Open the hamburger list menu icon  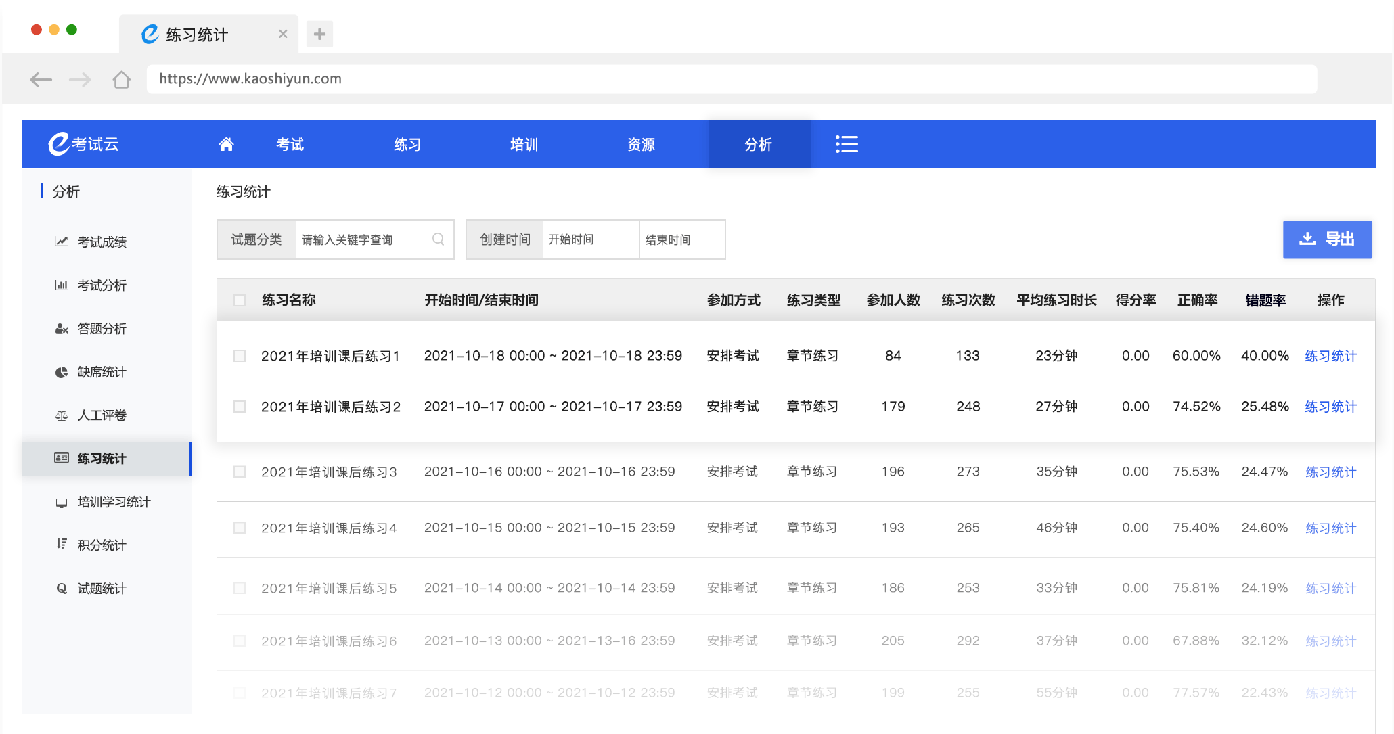point(846,144)
